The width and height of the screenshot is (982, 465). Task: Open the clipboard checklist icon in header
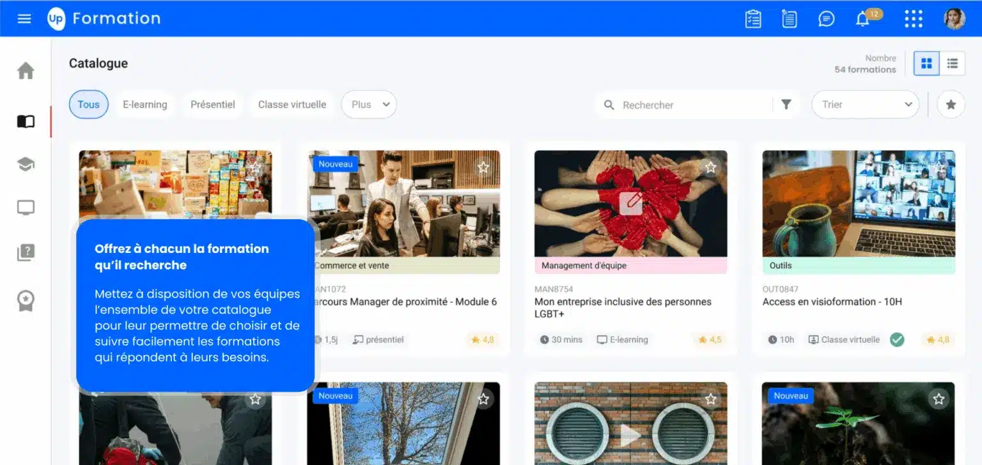tap(753, 19)
